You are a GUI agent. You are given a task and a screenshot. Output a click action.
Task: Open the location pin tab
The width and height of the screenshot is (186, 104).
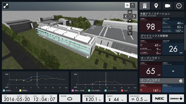point(156,6)
